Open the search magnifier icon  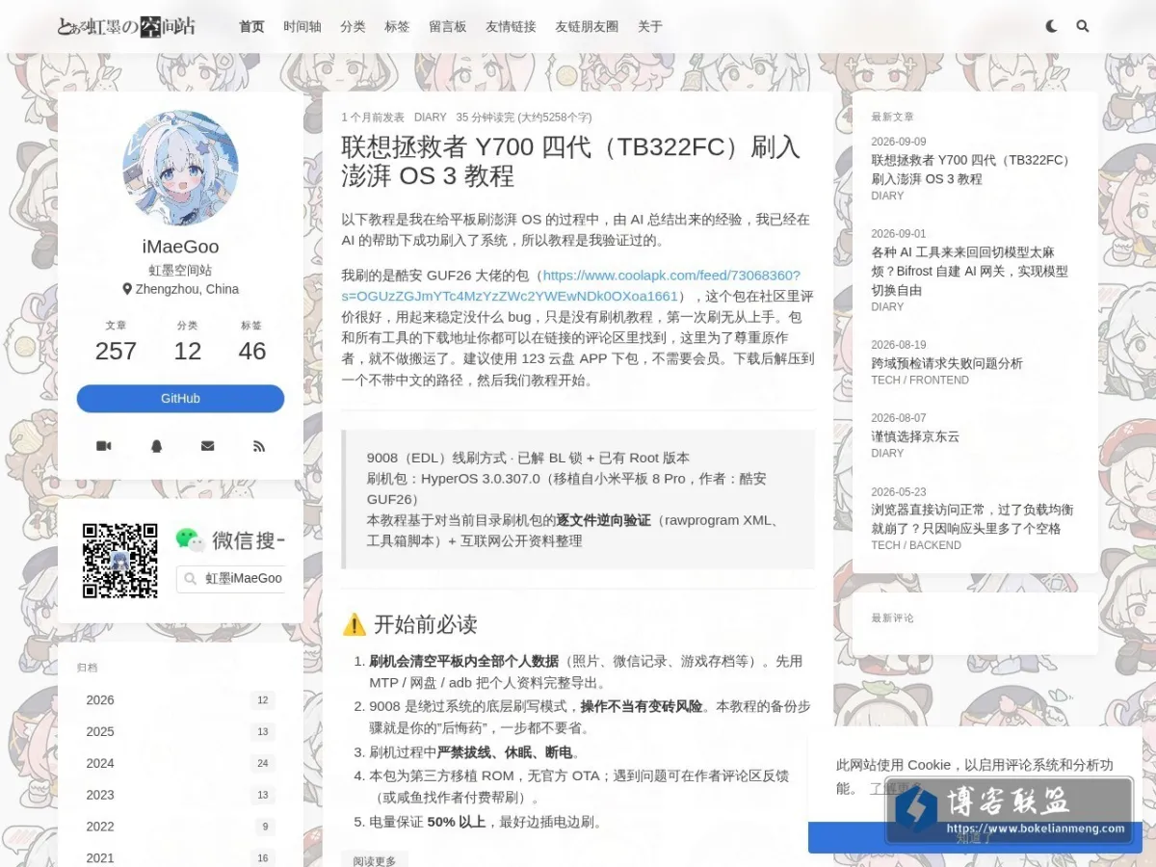(1083, 27)
